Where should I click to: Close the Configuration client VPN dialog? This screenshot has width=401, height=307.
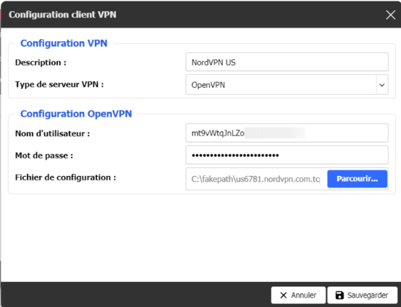(390, 15)
